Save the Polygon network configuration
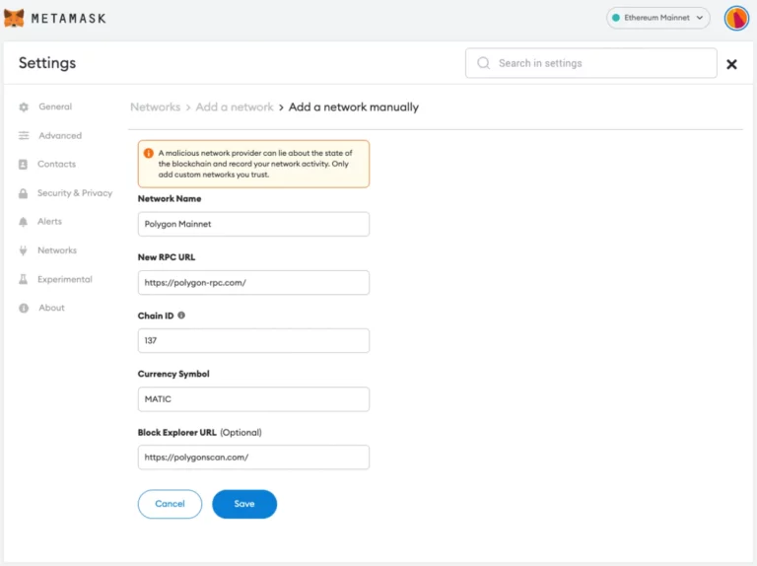The width and height of the screenshot is (757, 566). pos(244,504)
